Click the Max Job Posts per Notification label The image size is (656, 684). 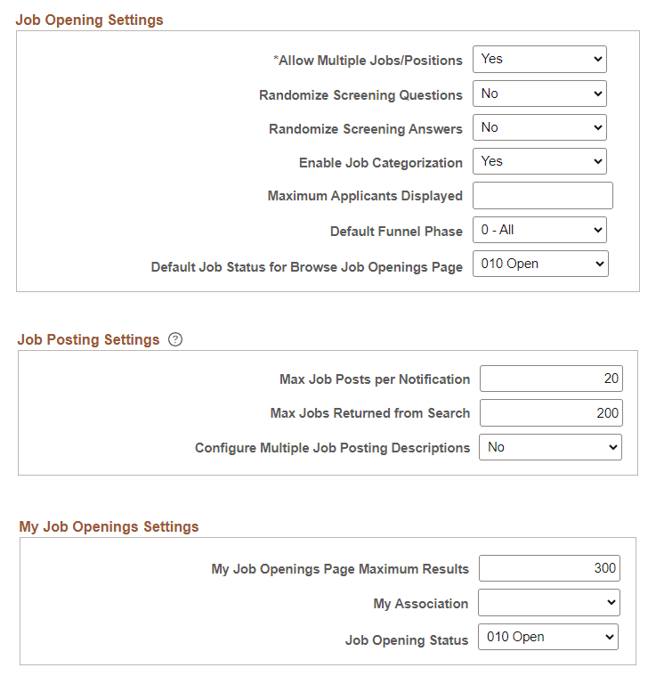(x=375, y=379)
